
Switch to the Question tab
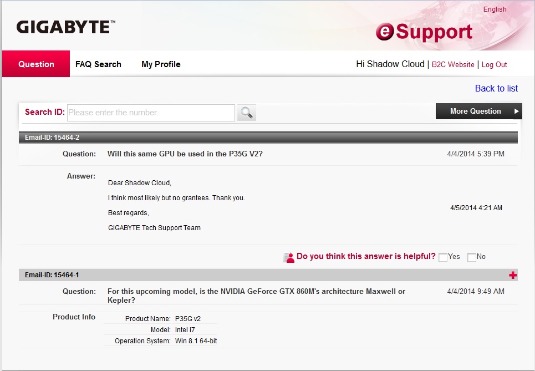[x=36, y=64]
